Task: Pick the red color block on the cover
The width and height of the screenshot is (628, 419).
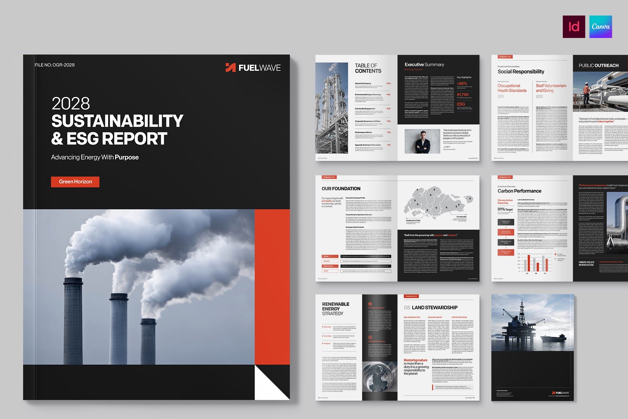Action: [272, 286]
